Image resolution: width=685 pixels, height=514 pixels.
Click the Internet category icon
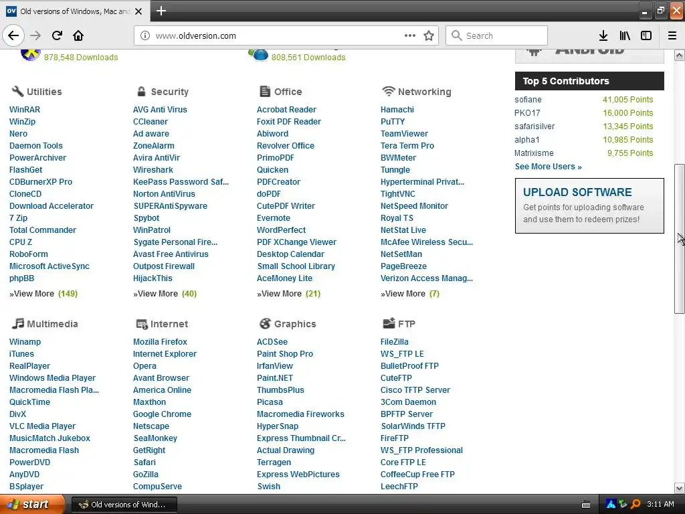142,324
